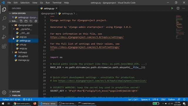Screen dimensions: 188x106
Task: Click CRLF end-of-line selector
Action: [x=163, y=100]
